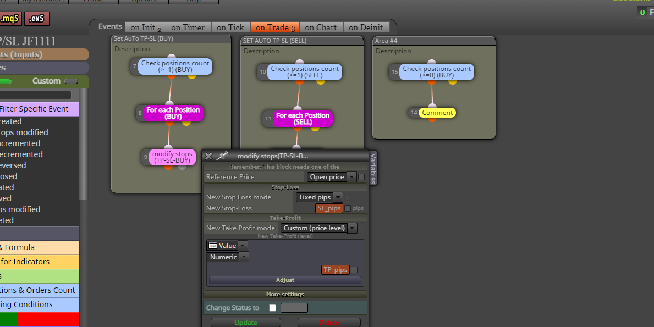Edit Description of SET AUTO TP-SL (SELL) area

point(261,51)
